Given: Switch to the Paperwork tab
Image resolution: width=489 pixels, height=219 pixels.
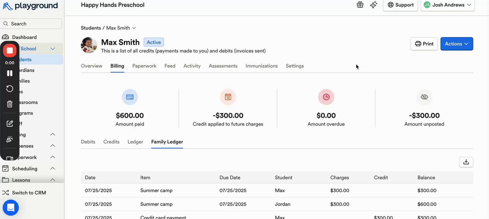Looking at the screenshot, I should pos(144,66).
